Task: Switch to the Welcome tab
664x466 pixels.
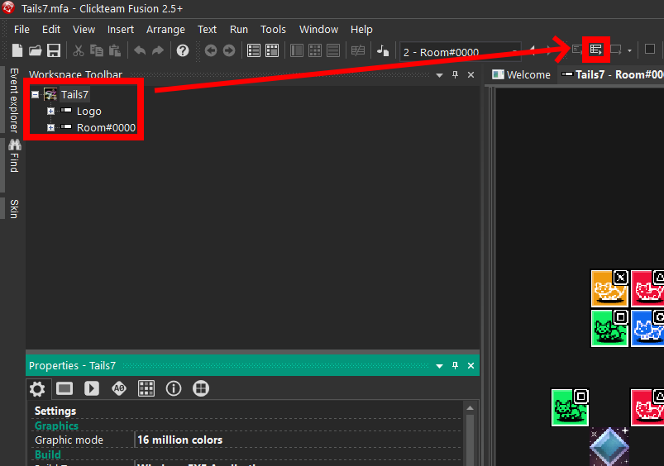Action: (521, 74)
